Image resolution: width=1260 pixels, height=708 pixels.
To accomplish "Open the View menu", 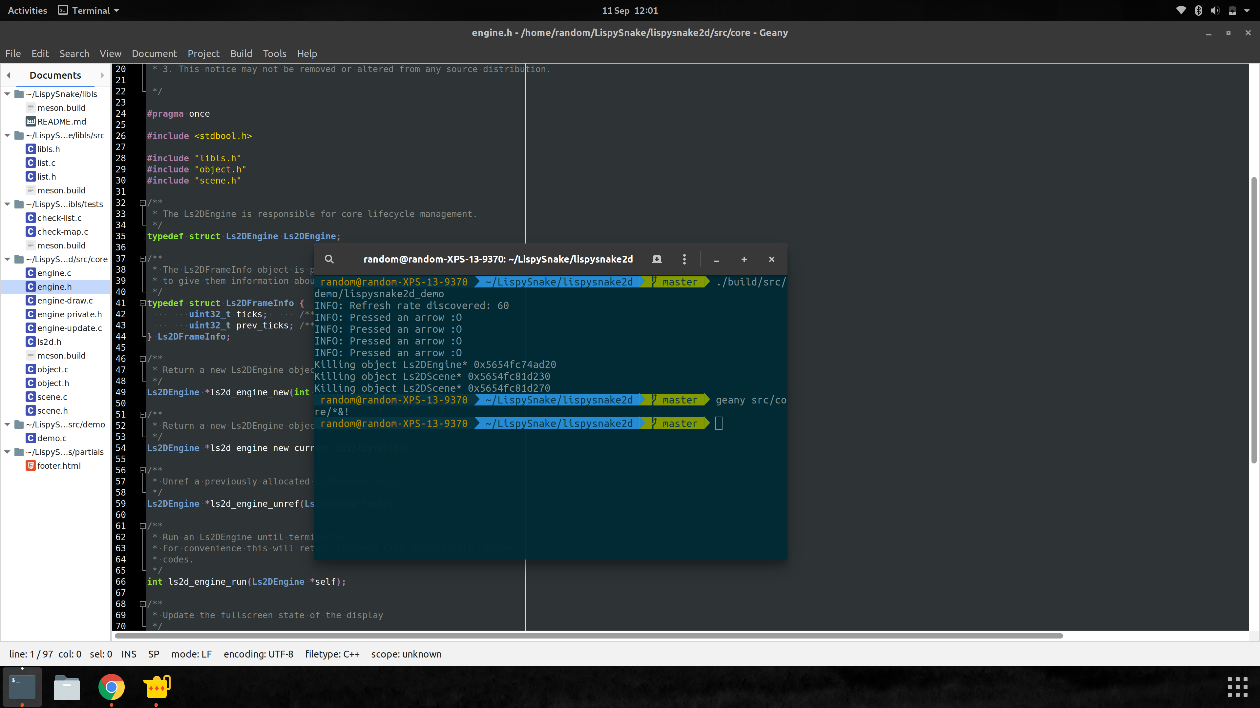I will click(111, 53).
